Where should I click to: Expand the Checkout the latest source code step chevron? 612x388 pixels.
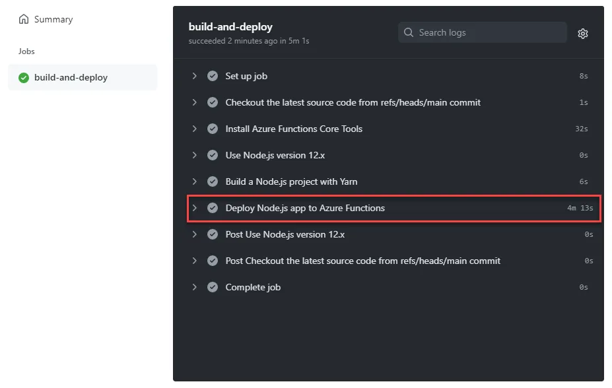[x=194, y=102]
